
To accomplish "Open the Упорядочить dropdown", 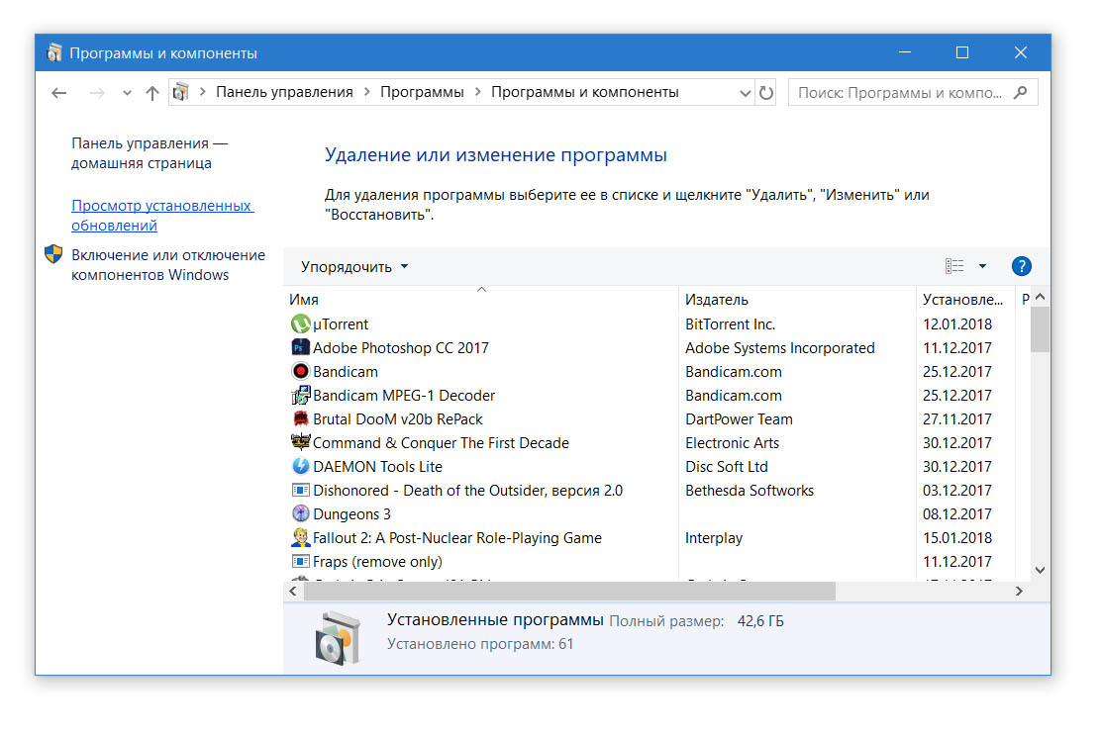I will (354, 266).
